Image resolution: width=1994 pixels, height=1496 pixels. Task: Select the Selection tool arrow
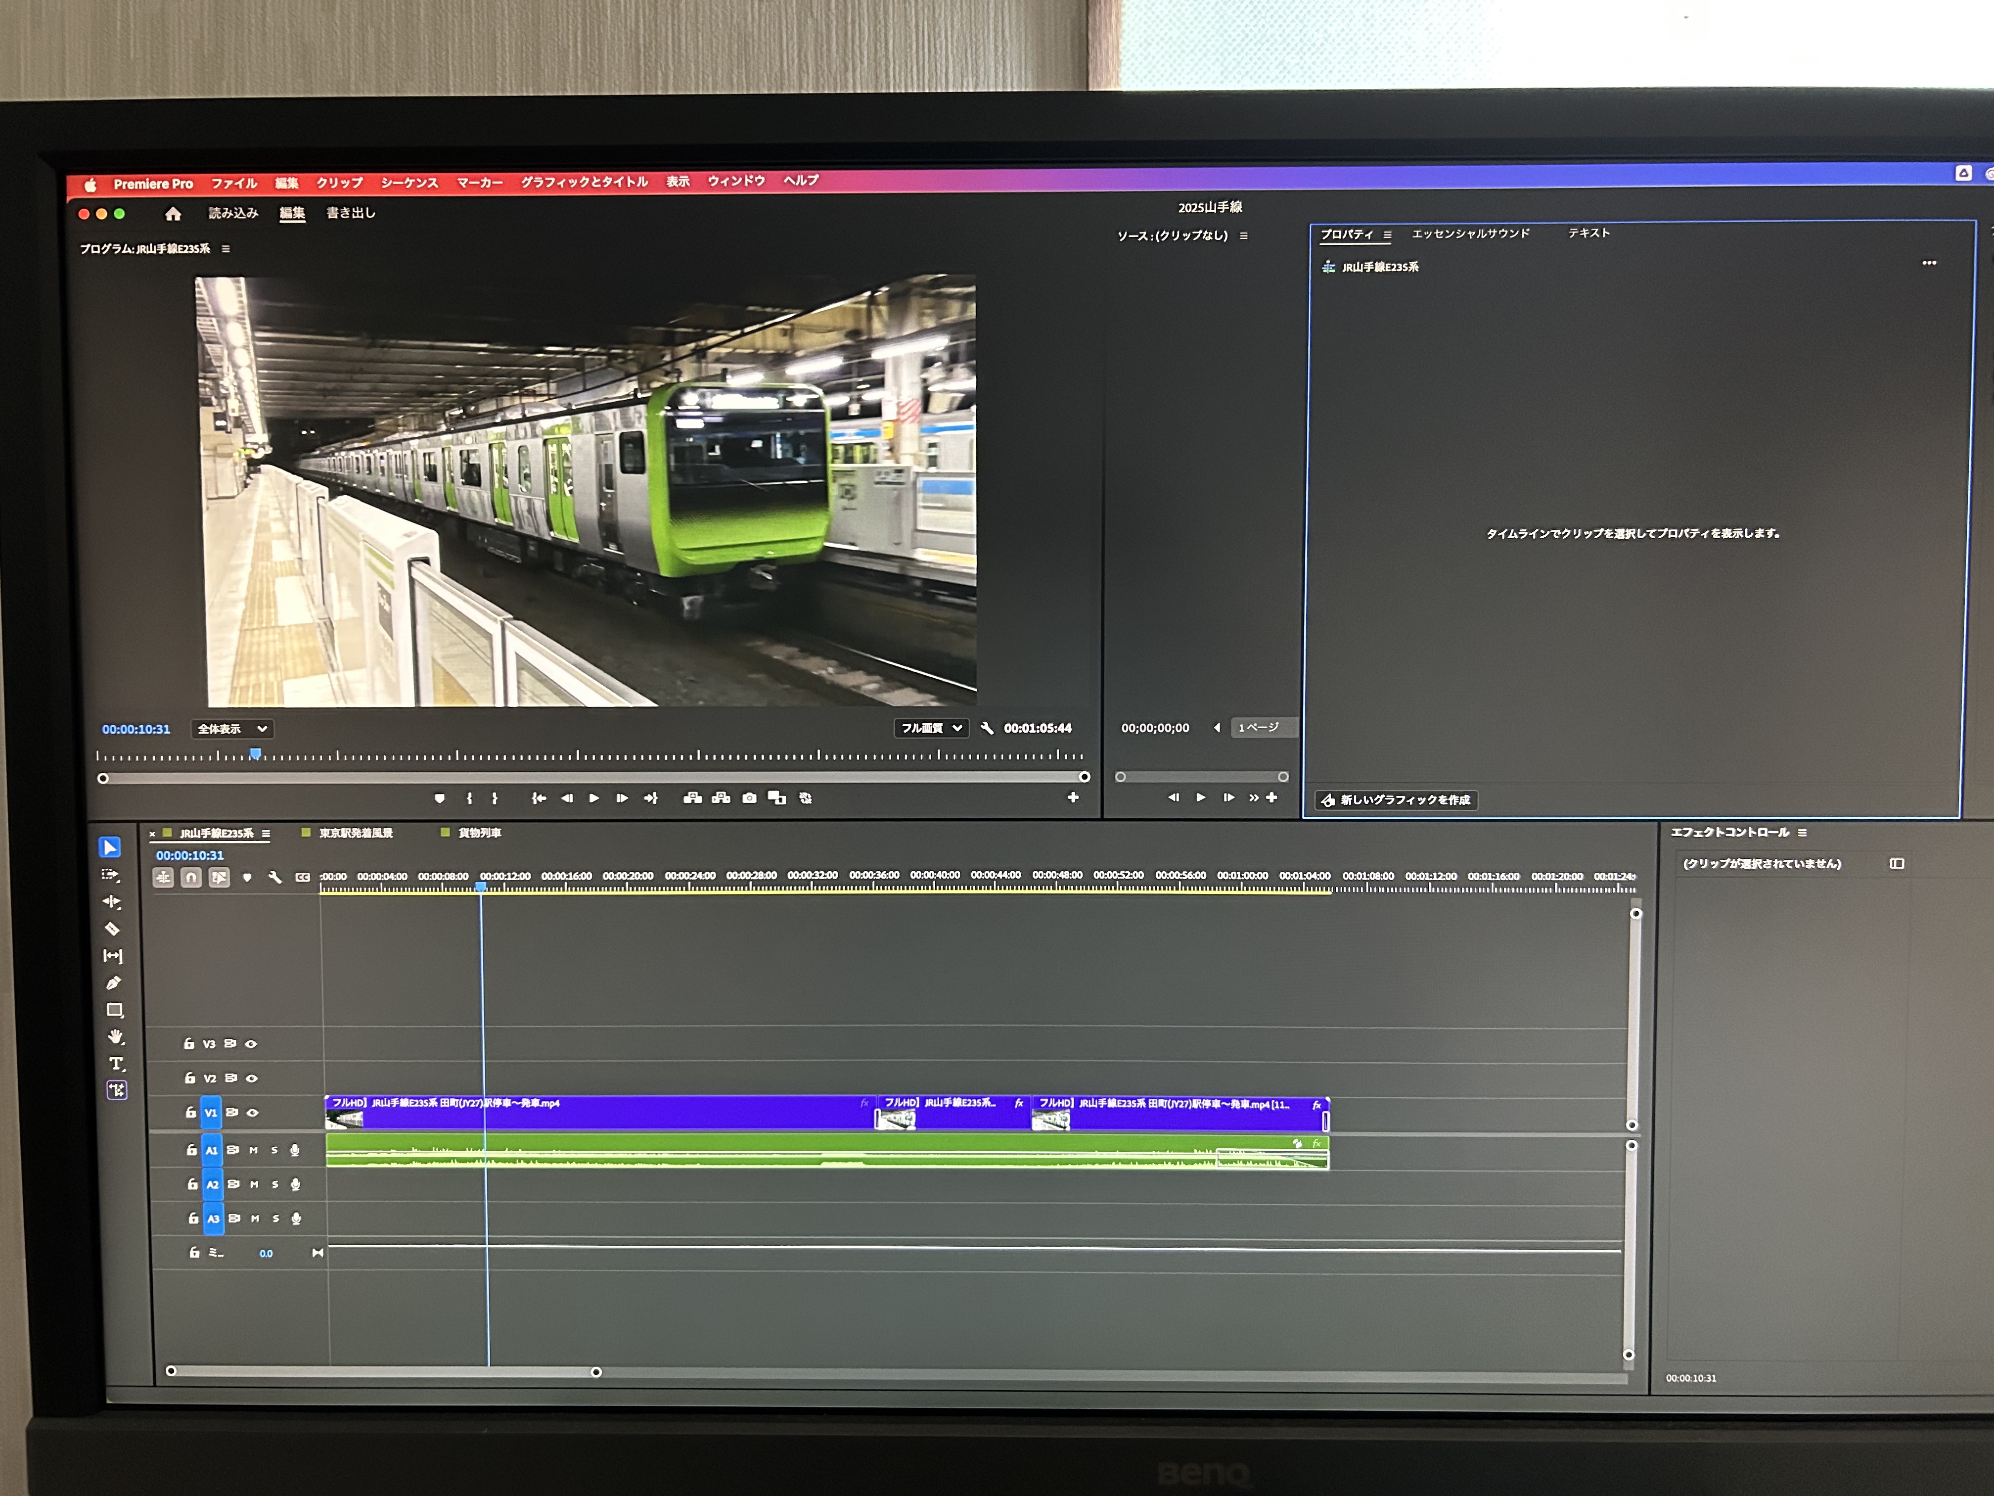click(x=110, y=847)
